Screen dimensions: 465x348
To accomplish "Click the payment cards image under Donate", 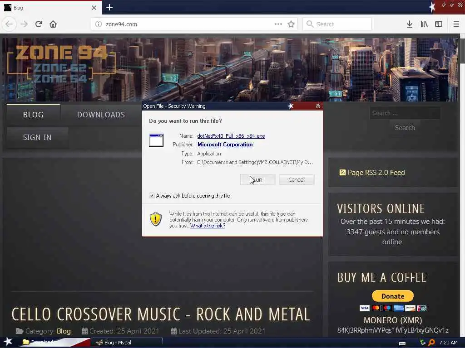I will [393, 308].
